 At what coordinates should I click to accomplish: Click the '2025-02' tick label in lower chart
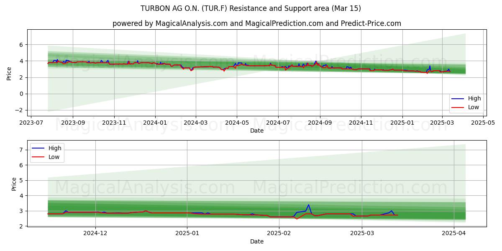(279, 233)
